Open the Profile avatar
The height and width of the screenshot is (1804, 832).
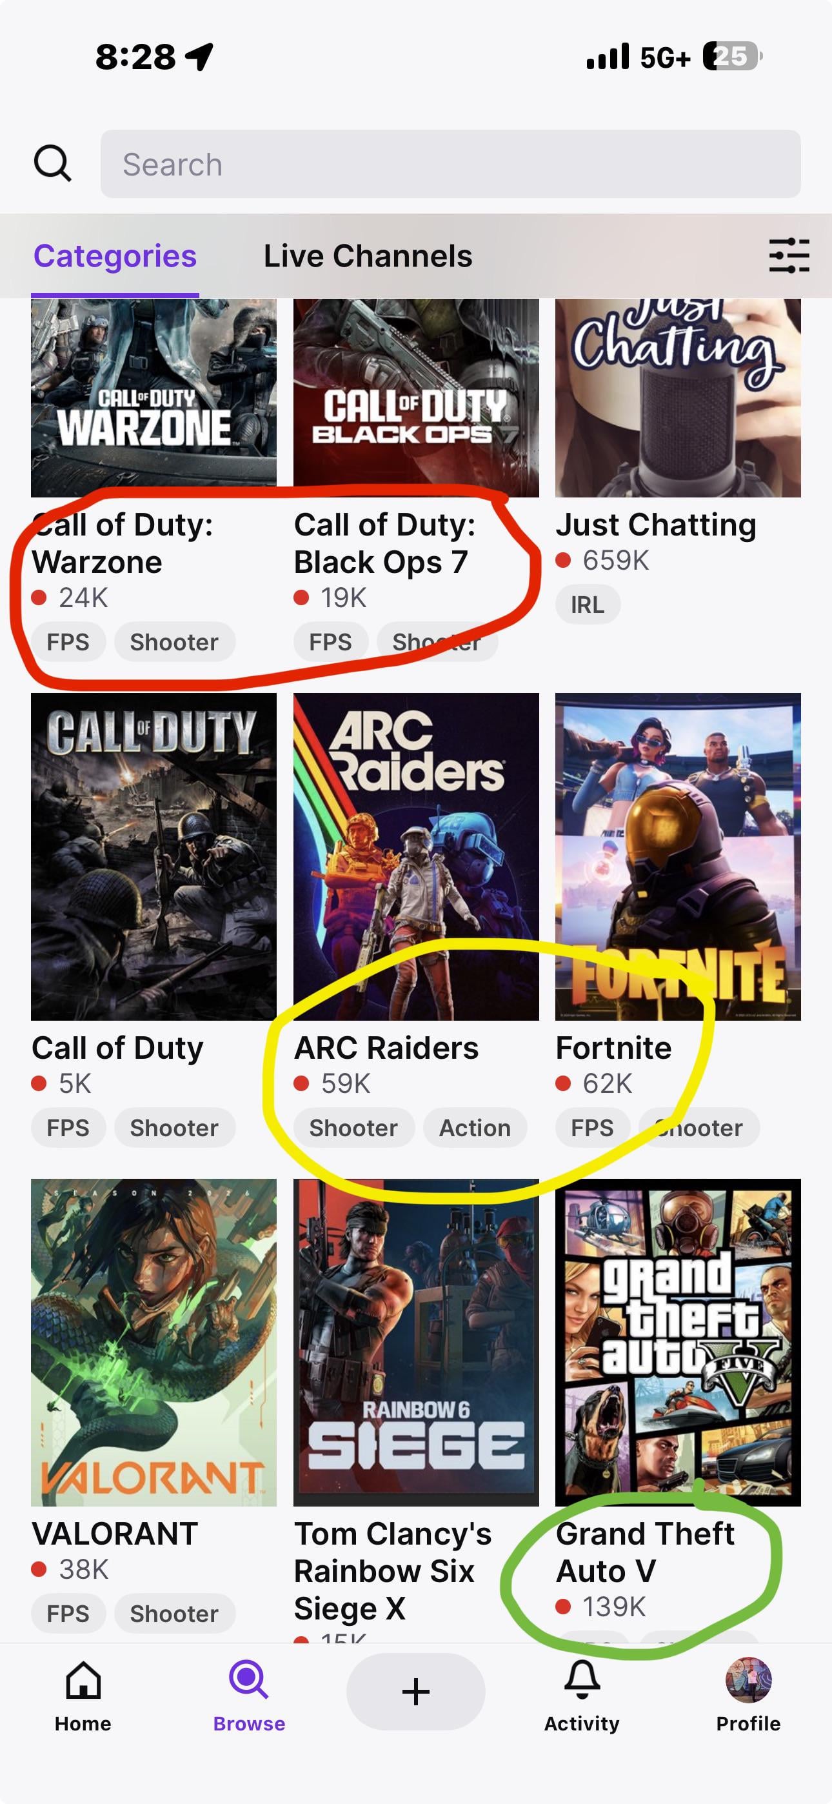[748, 1695]
